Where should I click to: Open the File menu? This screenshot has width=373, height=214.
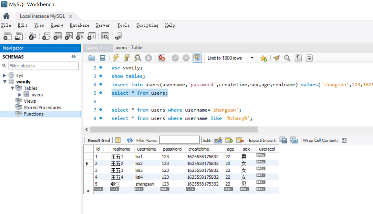click(x=6, y=25)
